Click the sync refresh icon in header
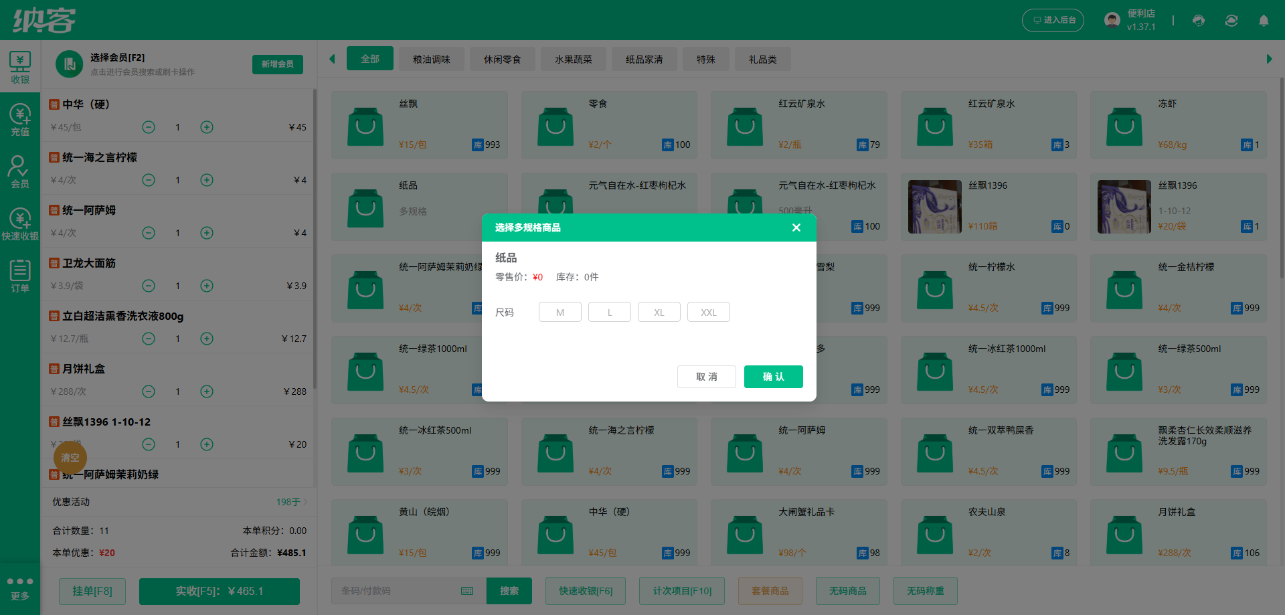Screen dimensions: 1285x615 click(x=1231, y=20)
